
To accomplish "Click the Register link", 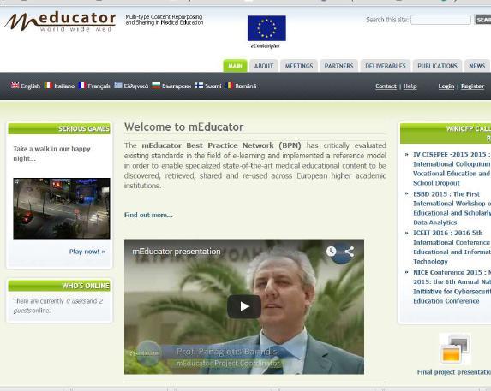I will coord(472,86).
